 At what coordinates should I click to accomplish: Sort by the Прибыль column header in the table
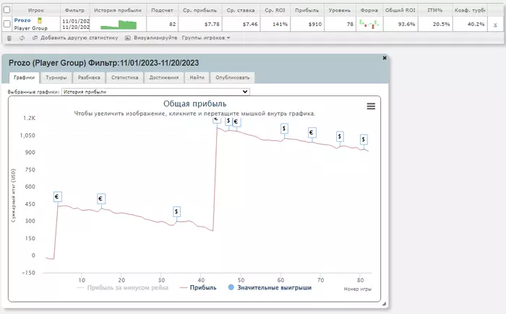coord(307,10)
